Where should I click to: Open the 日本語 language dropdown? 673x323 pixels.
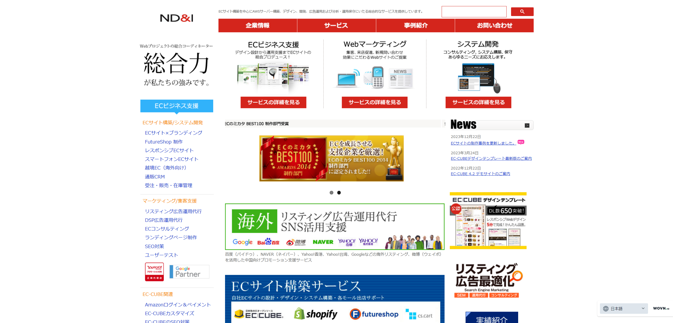tap(624, 309)
